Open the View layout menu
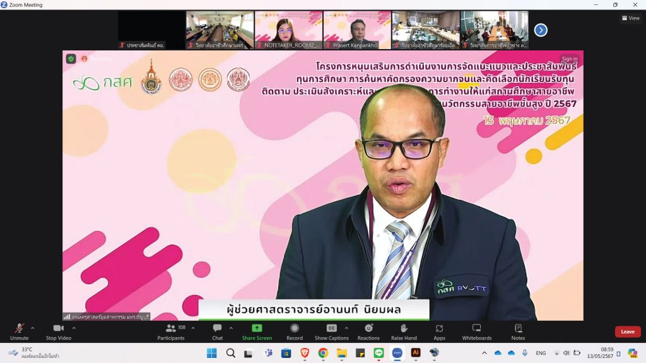Image resolution: width=646 pixels, height=363 pixels. tap(631, 18)
